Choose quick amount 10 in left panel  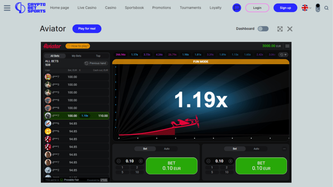137,172
